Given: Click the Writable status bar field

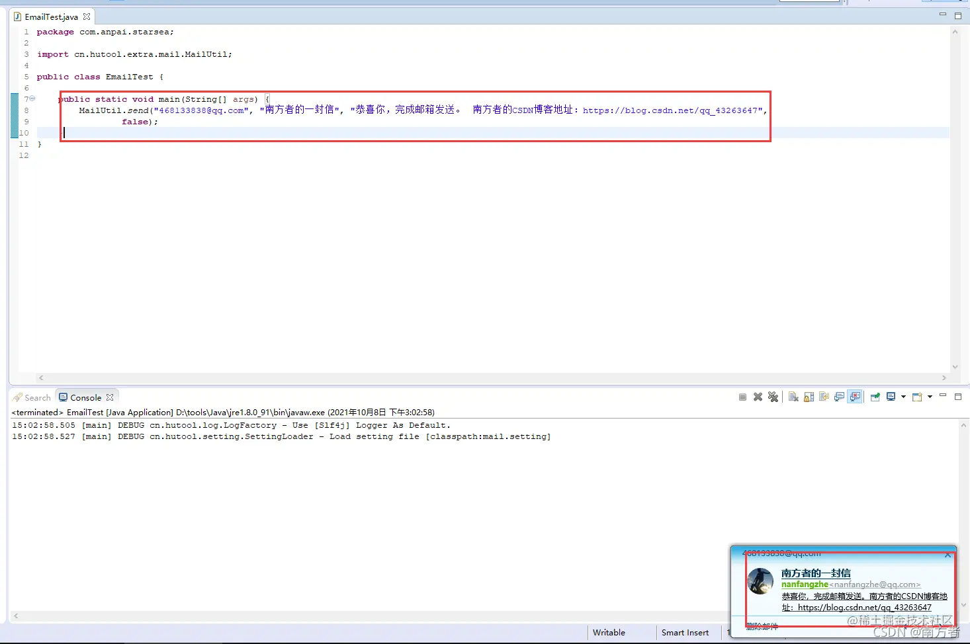Looking at the screenshot, I should click(609, 633).
